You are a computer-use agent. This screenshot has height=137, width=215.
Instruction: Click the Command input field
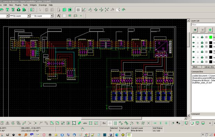coord(203,118)
